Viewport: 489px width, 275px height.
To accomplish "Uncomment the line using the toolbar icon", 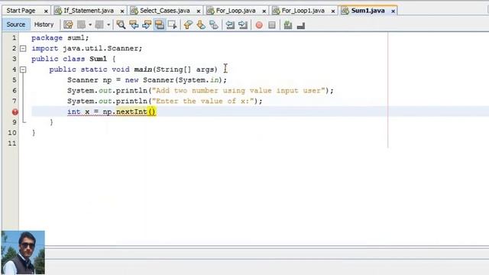I will click(300, 25).
